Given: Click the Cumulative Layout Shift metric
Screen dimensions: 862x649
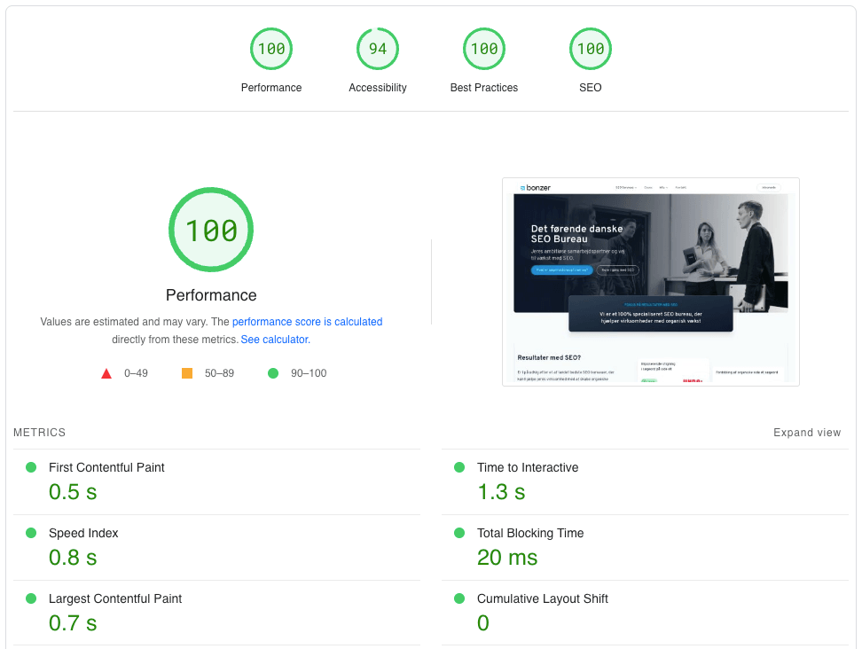Looking at the screenshot, I should [x=542, y=598].
